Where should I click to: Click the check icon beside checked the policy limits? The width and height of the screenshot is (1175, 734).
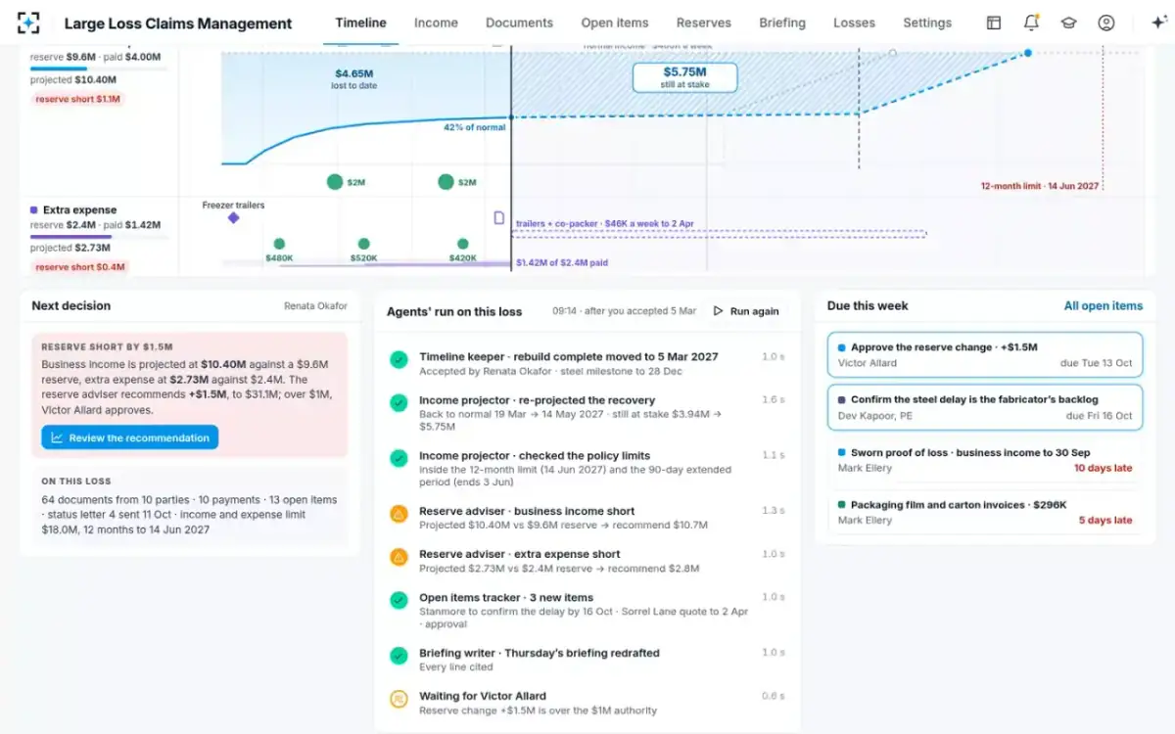399,458
